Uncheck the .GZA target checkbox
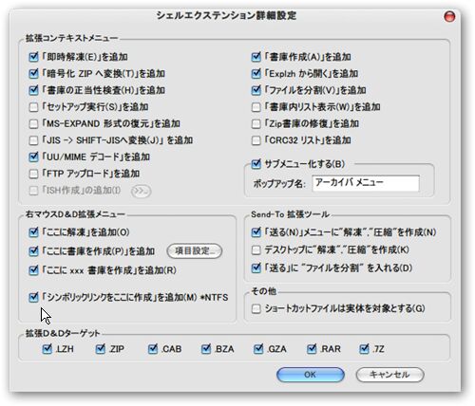Image resolution: width=475 pixels, height=406 pixels. [258, 349]
